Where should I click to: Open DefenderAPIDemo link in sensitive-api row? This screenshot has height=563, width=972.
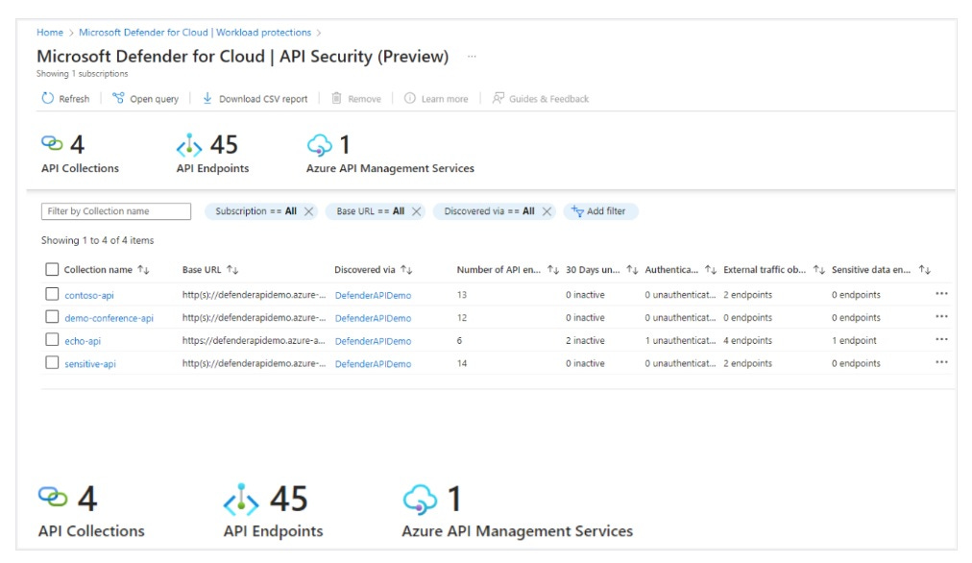[374, 364]
